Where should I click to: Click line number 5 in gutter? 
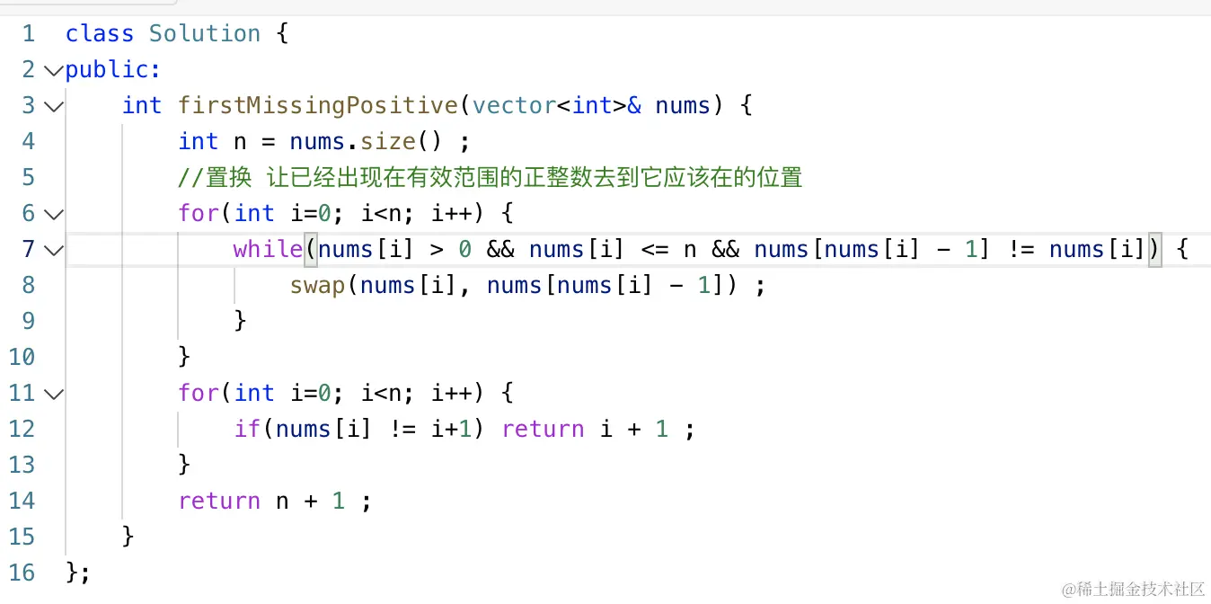(28, 178)
